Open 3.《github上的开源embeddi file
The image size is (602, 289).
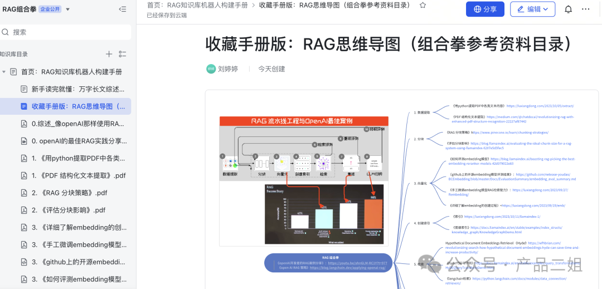click(79, 262)
